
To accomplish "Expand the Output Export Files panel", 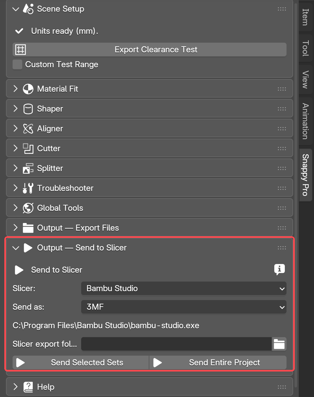I will pos(15,228).
